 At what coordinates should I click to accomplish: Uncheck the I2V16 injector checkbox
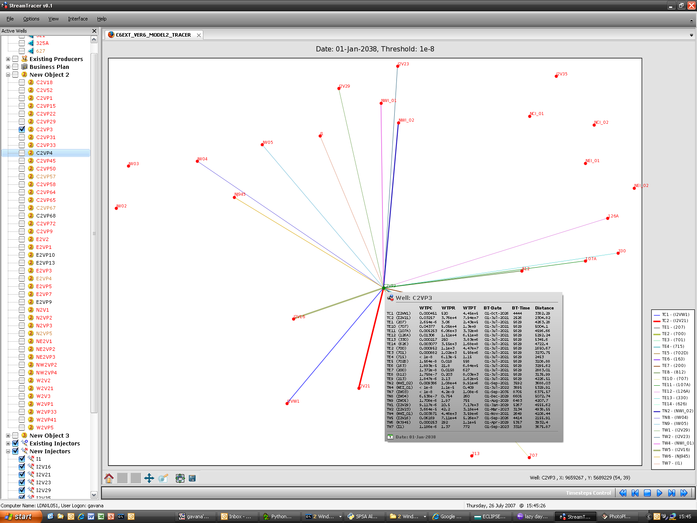pos(22,467)
